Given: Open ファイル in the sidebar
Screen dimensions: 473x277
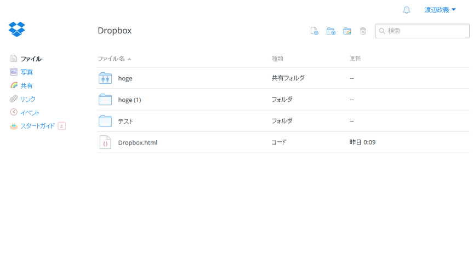Looking at the screenshot, I should [31, 59].
